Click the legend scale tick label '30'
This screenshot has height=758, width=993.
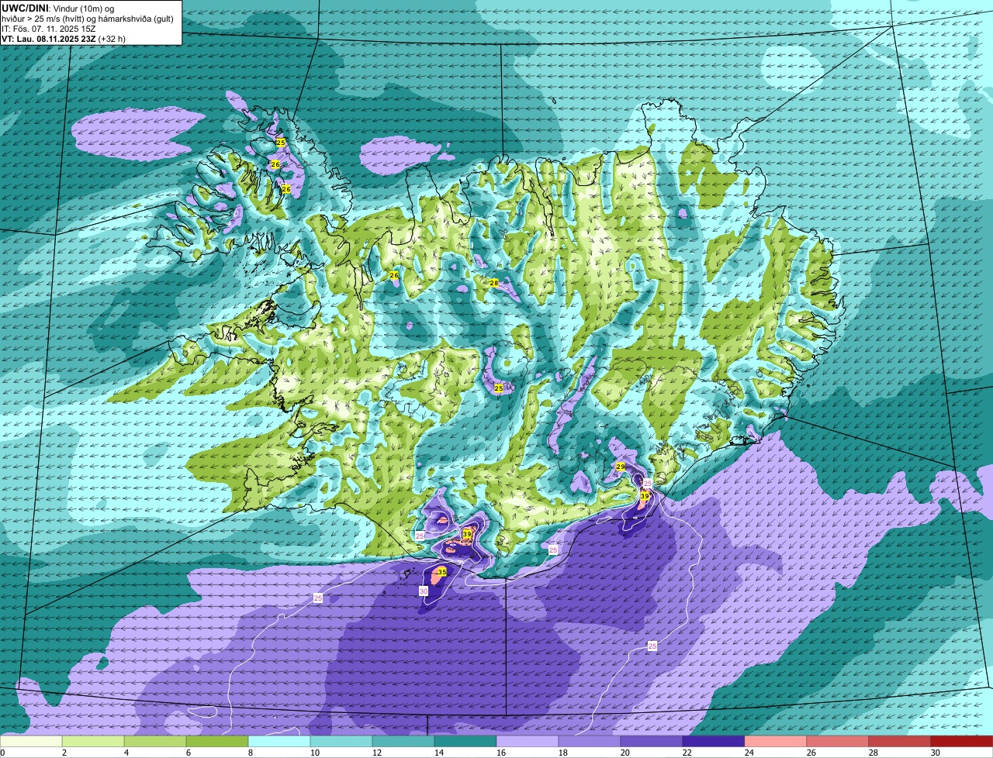[x=936, y=753]
